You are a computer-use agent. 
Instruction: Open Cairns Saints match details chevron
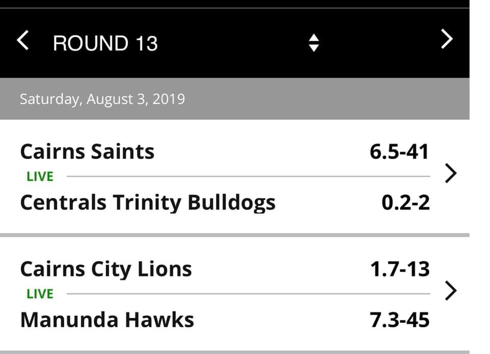tap(451, 173)
